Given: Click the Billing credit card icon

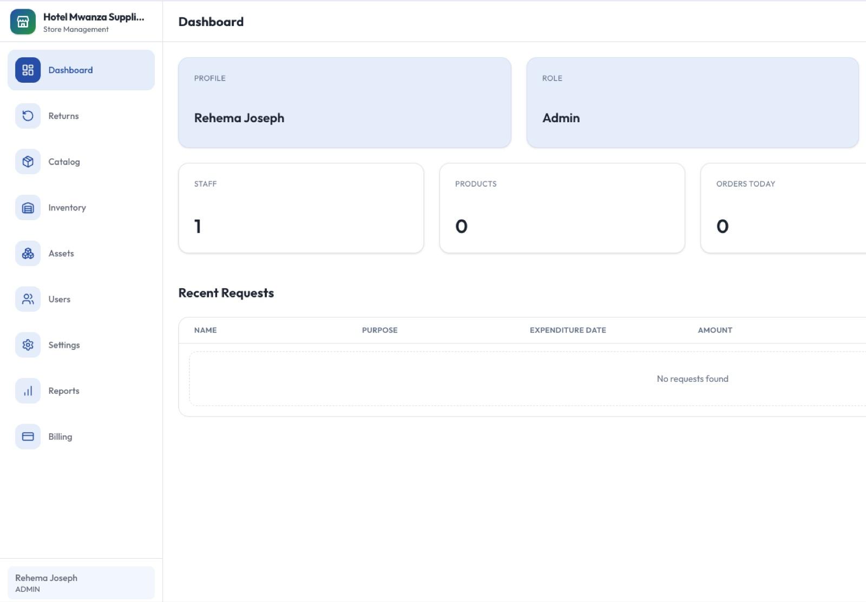Looking at the screenshot, I should pos(28,436).
